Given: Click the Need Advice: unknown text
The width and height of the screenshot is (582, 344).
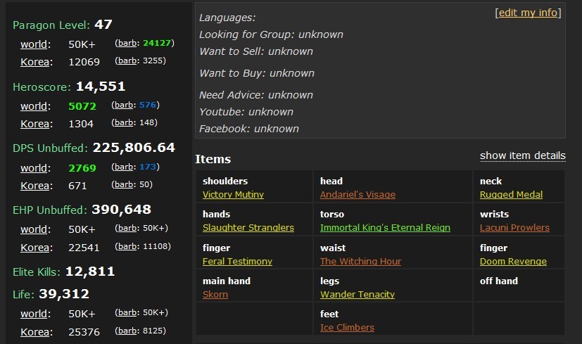Looking at the screenshot, I should 256,95.
